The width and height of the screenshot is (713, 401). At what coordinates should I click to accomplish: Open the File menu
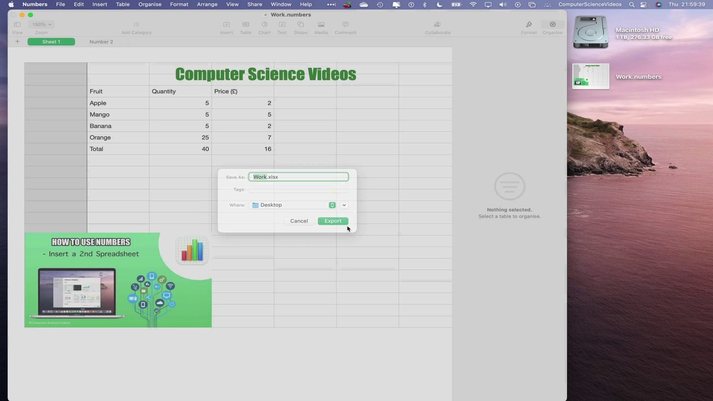tap(60, 4)
